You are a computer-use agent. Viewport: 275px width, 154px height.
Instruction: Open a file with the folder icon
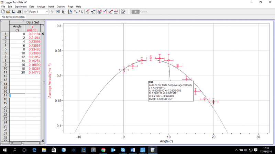8,12
